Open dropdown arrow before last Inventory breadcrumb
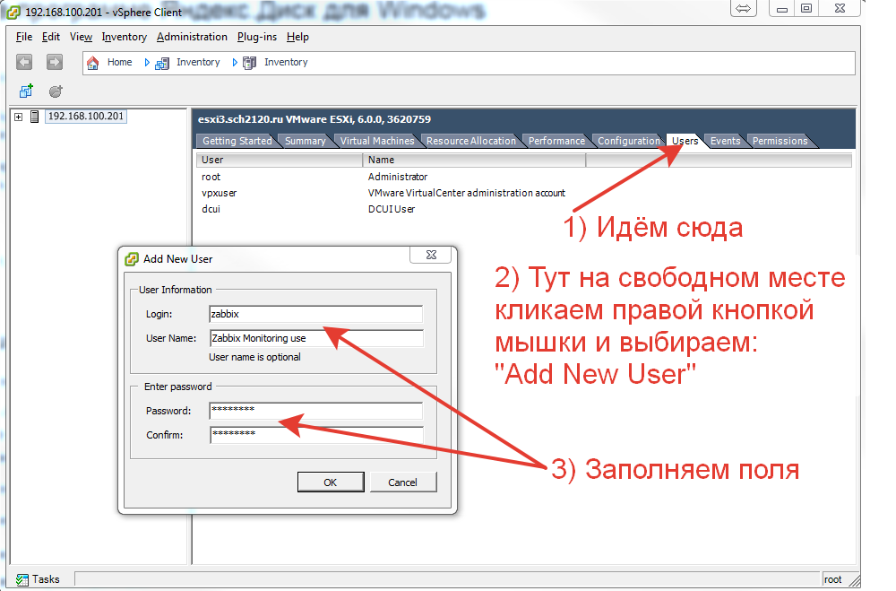 click(x=236, y=63)
